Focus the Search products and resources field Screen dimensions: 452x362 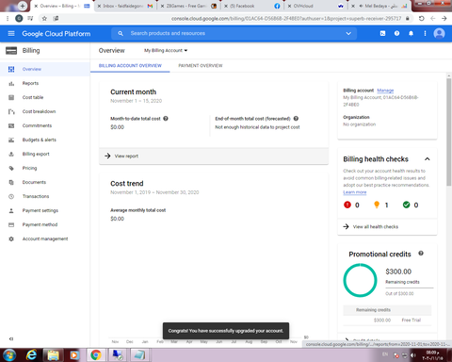pos(234,33)
